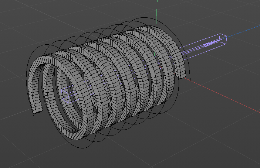Click the top of the middle spring coil
Screen dimensions: 260x168
pyautogui.click(x=111, y=41)
